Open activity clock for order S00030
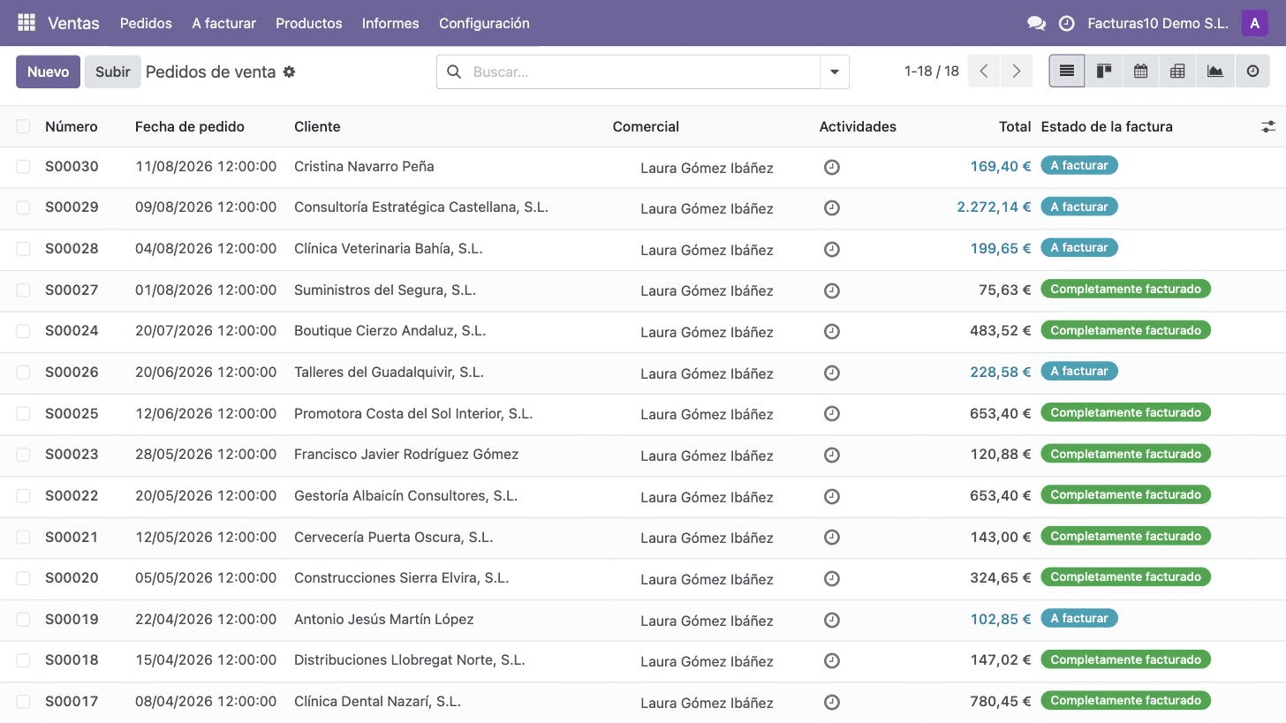Image resolution: width=1286 pixels, height=723 pixels. [x=831, y=167]
